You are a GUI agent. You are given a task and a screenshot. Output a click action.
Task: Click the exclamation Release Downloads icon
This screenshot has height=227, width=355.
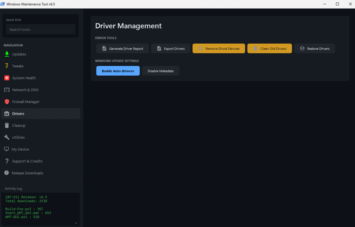pos(7,173)
